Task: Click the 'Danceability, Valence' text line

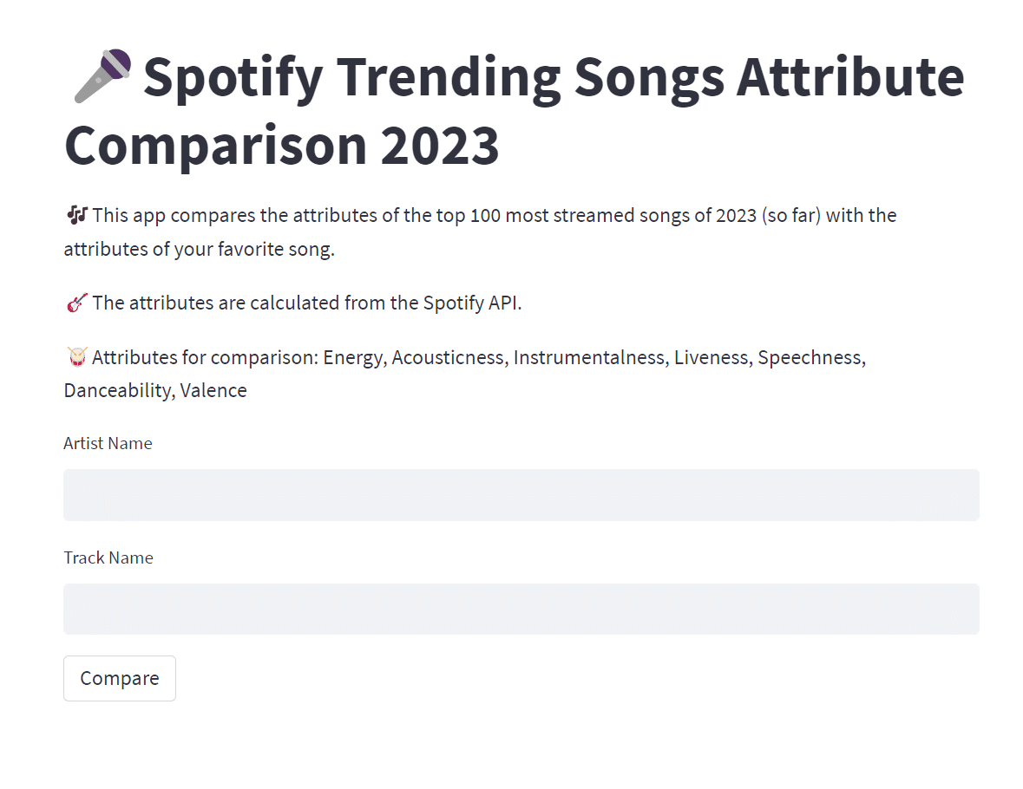Action: pos(155,390)
